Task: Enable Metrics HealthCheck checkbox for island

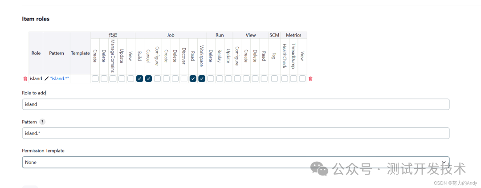Action: pyautogui.click(x=285, y=78)
